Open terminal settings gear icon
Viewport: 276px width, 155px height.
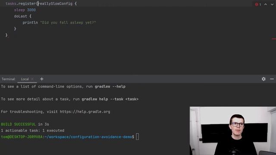click(x=263, y=79)
